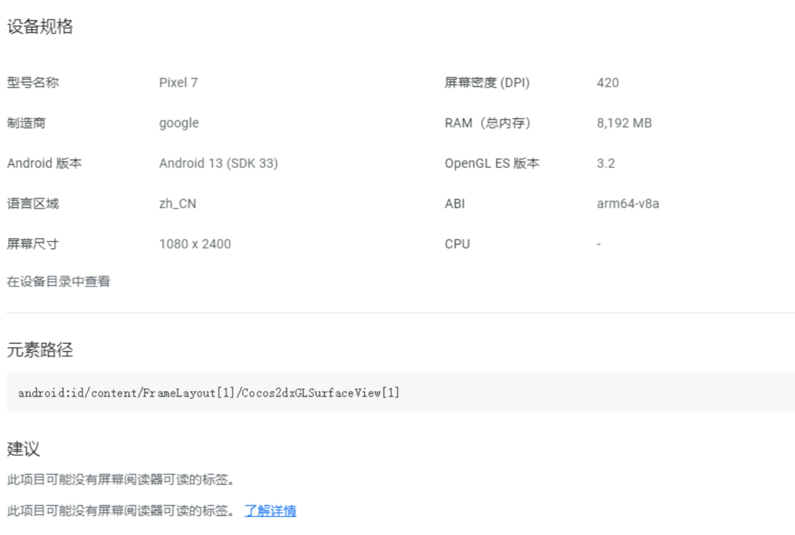Select the Android 13 (SDK 33) value
This screenshot has height=535, width=795.
pos(218,163)
